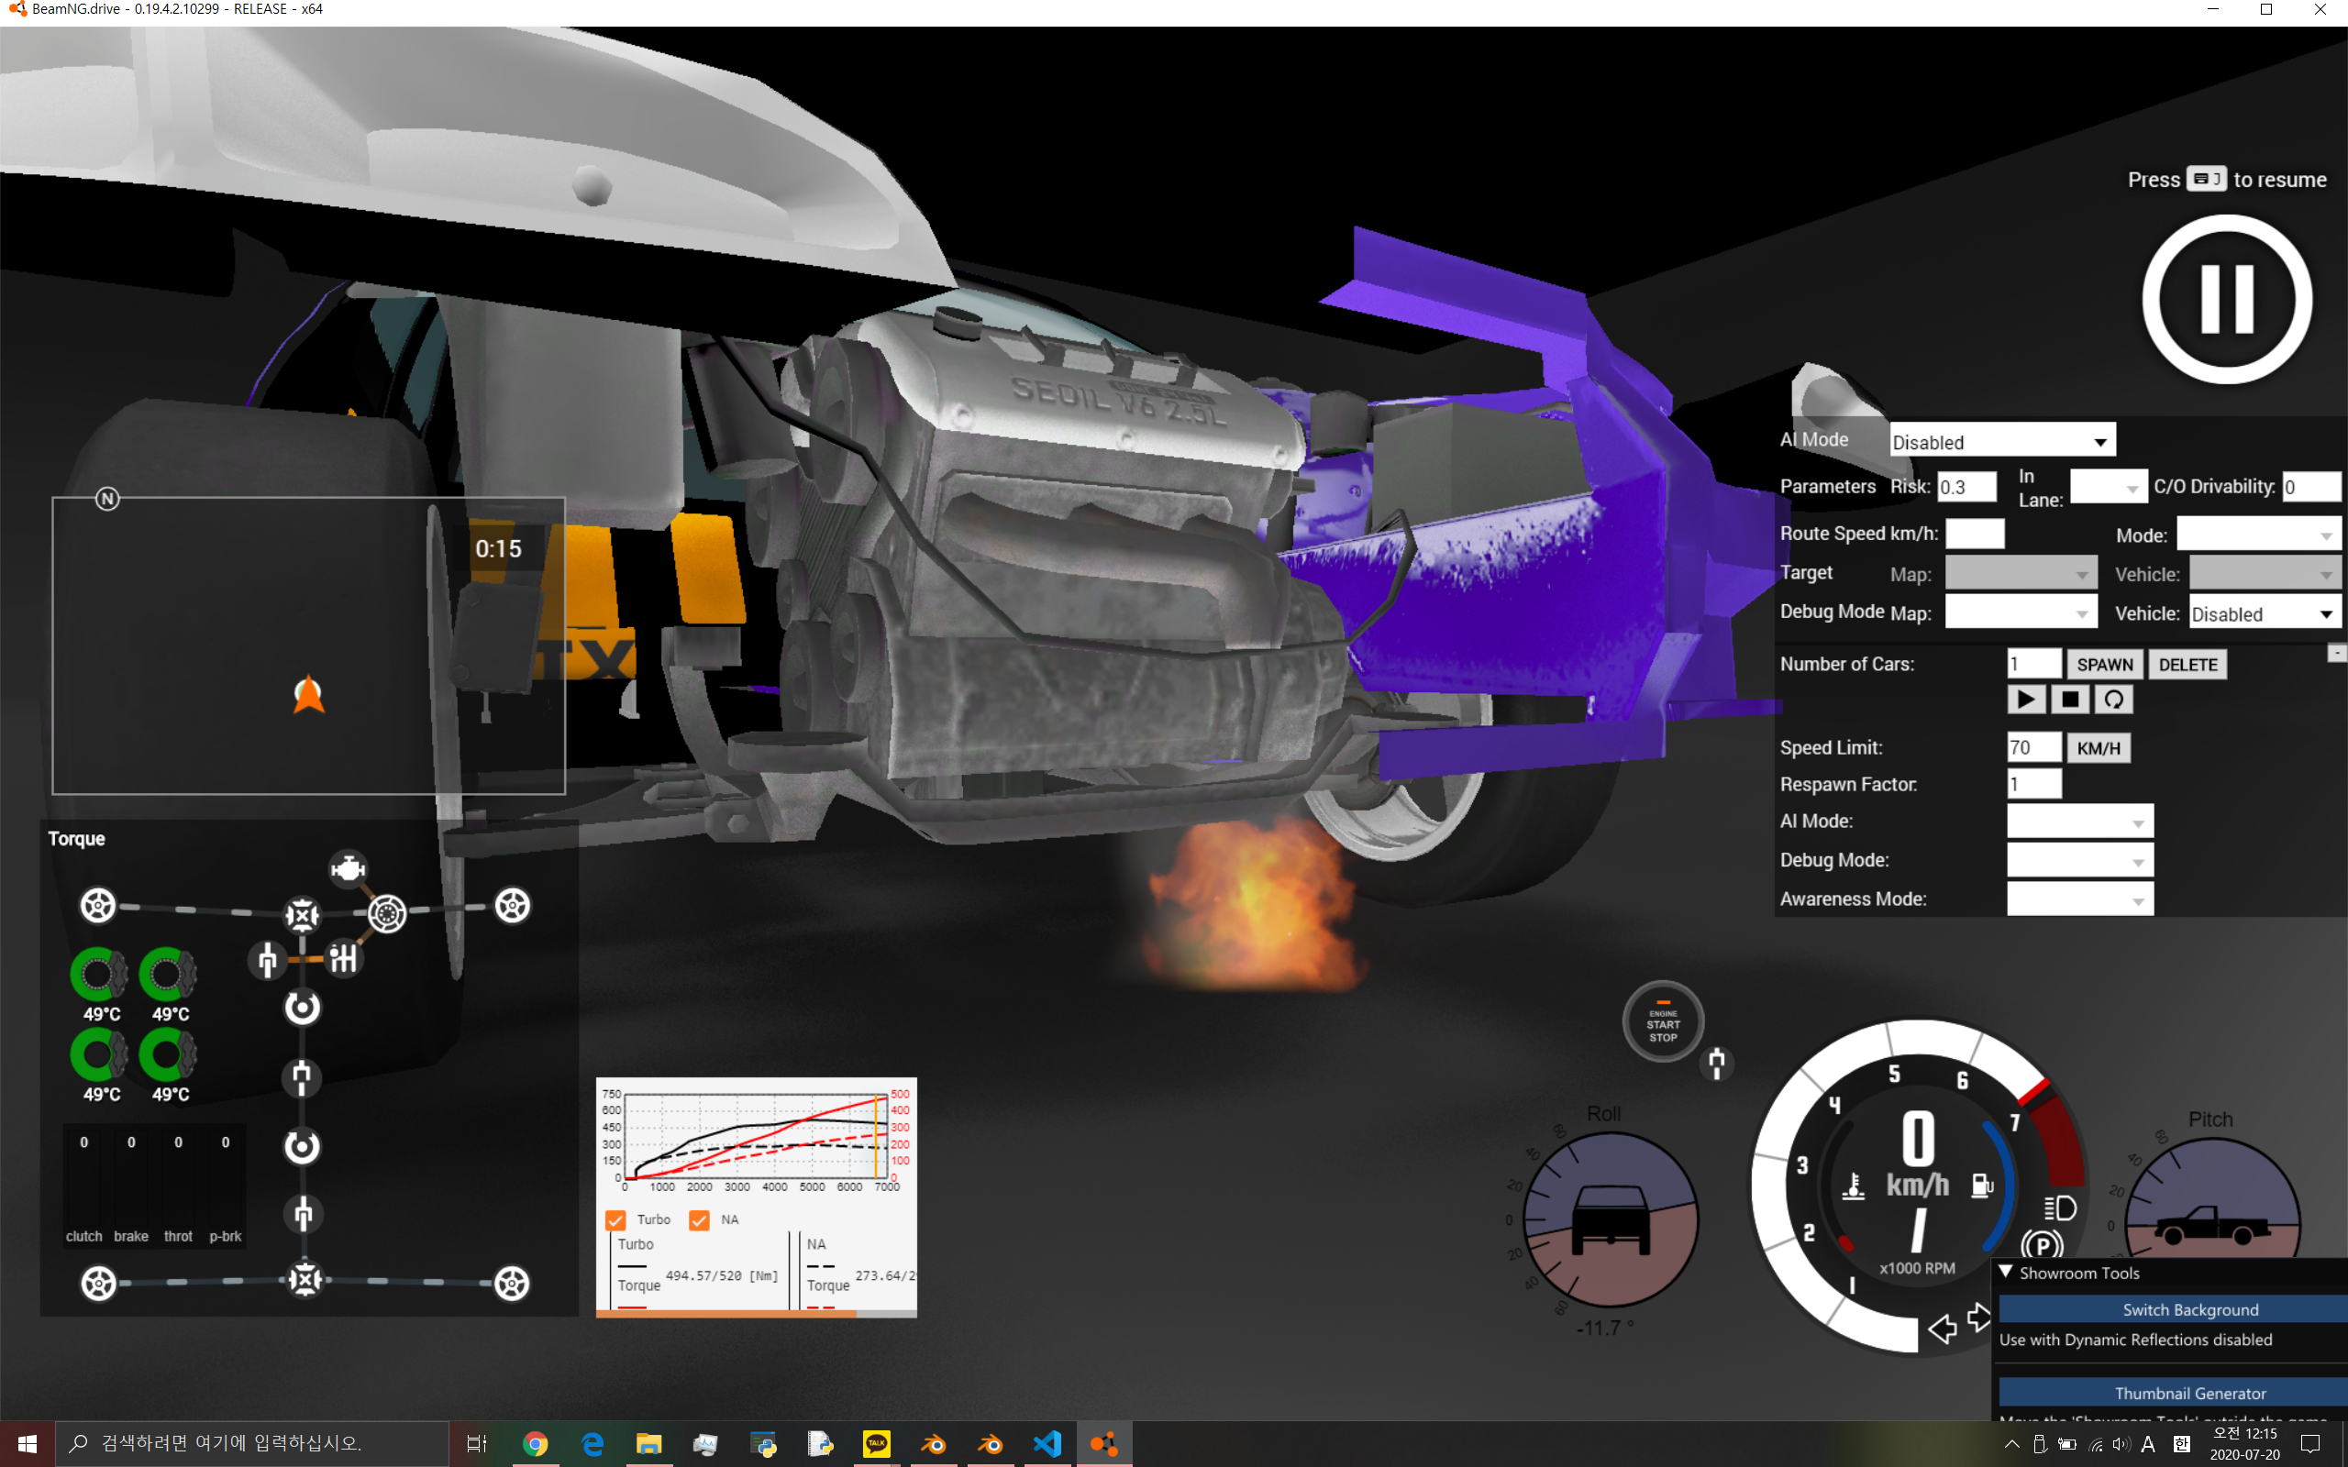Click the DELETE button

click(x=2187, y=665)
